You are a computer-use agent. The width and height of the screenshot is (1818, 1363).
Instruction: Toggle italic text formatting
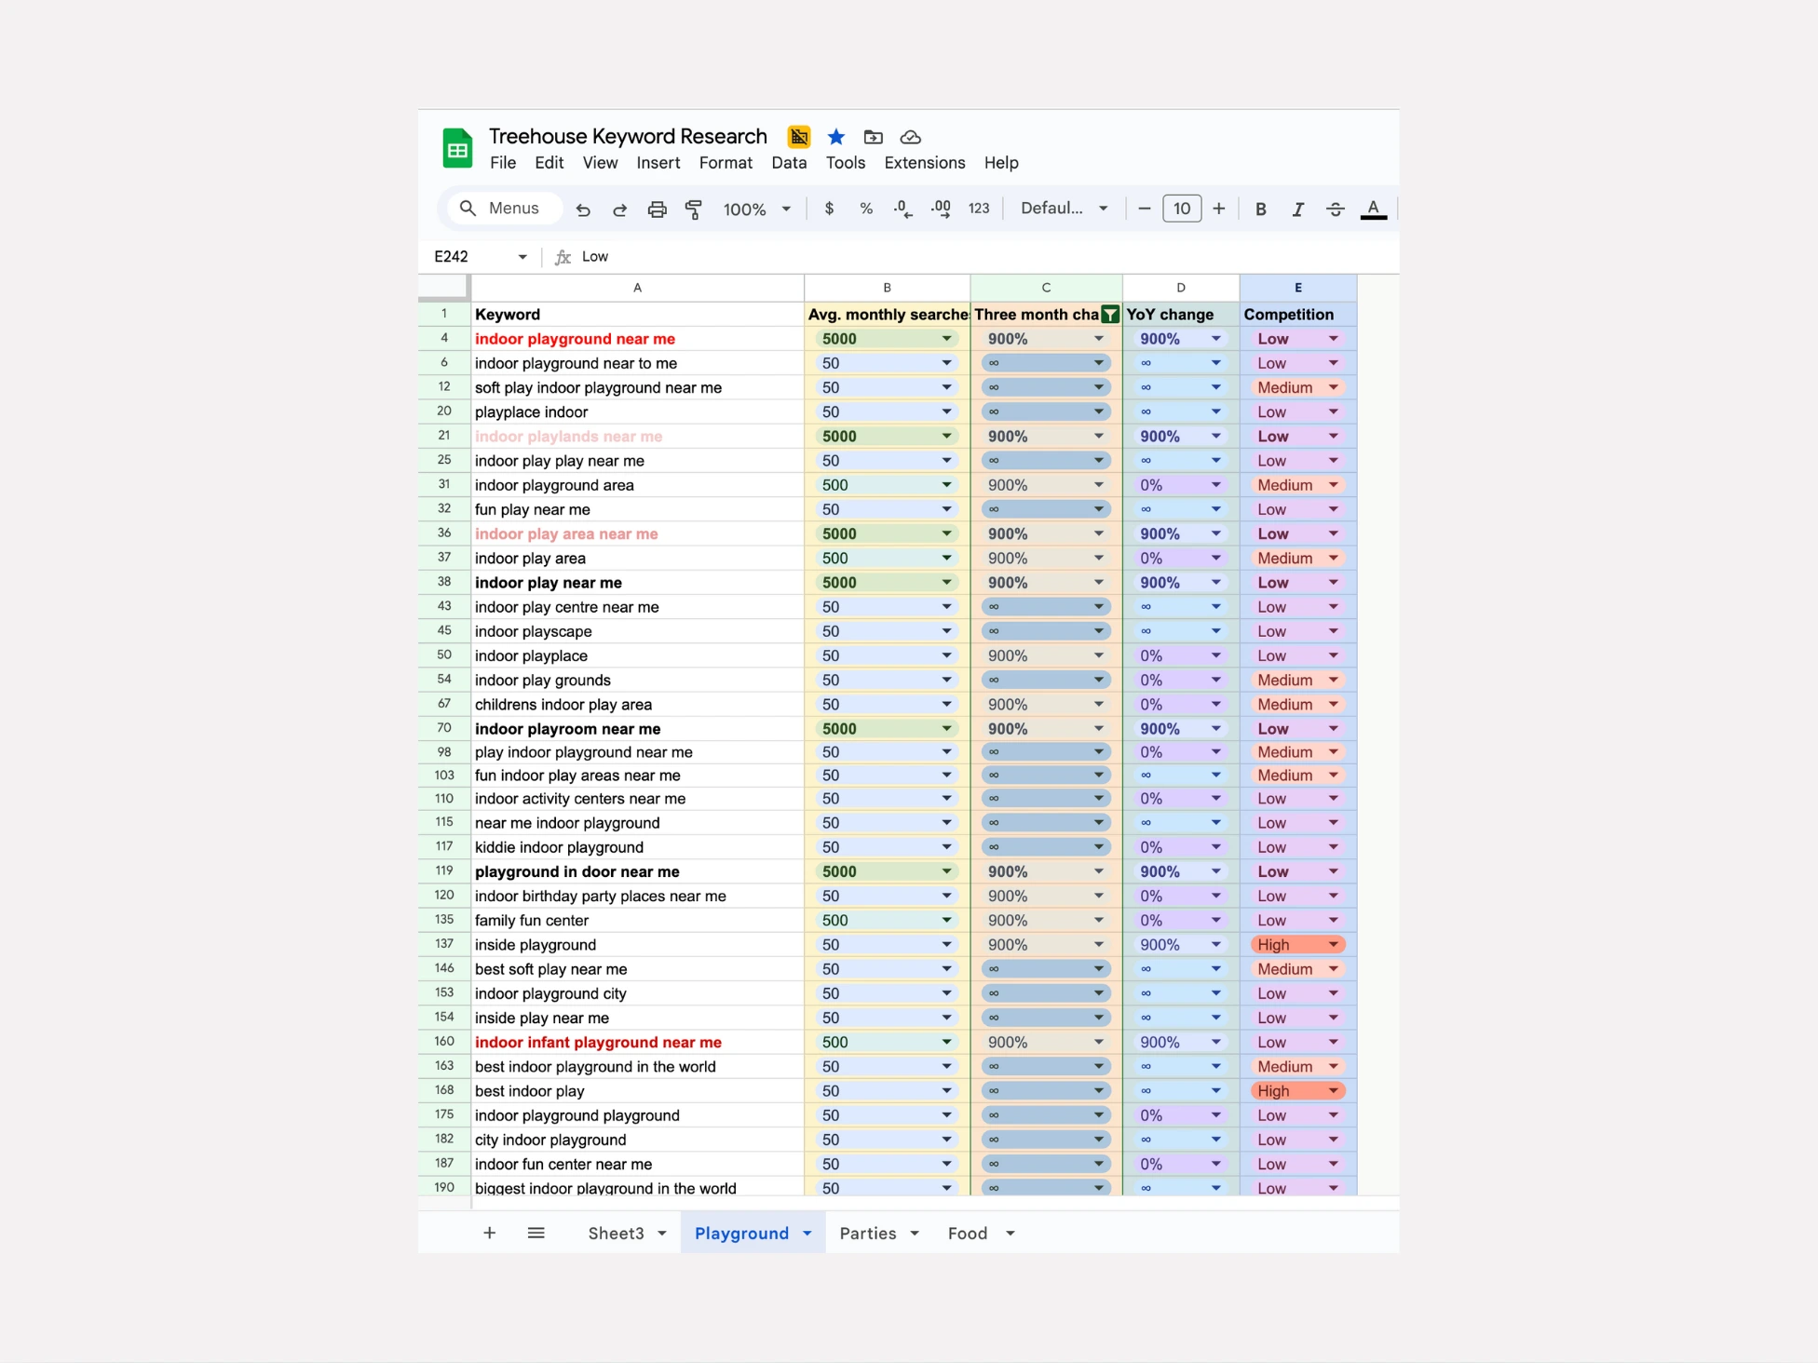tap(1297, 209)
